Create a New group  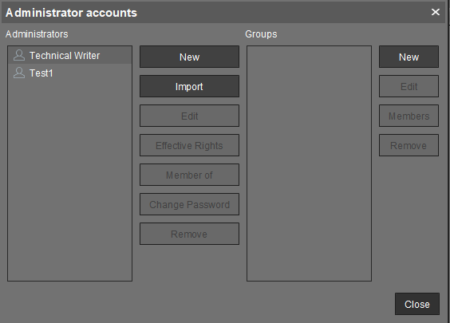pos(409,57)
